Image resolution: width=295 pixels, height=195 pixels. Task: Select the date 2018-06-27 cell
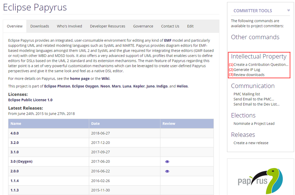tap(124, 133)
